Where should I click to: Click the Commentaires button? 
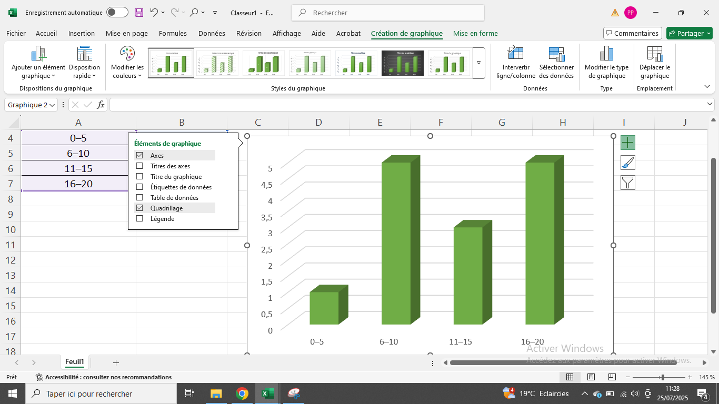[x=632, y=33]
